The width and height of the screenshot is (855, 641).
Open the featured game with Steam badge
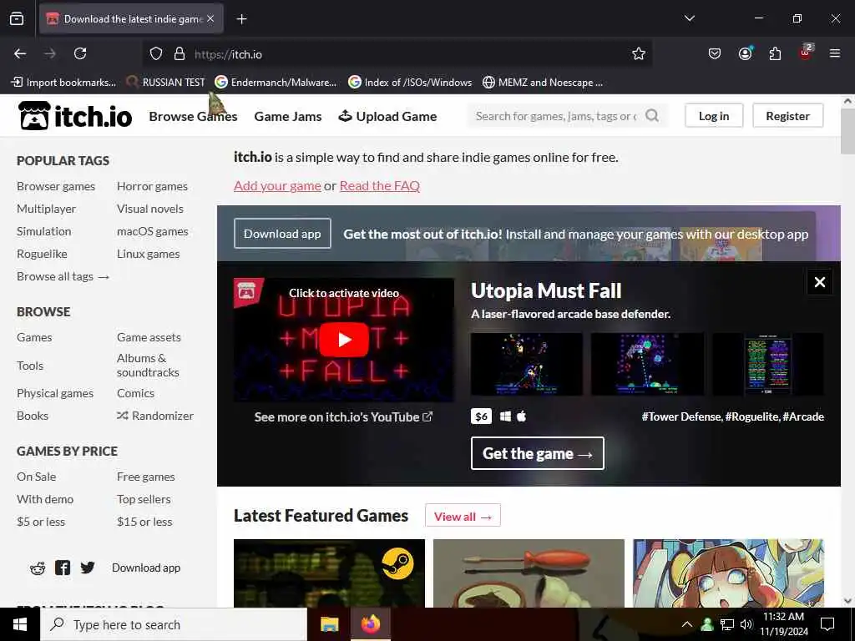point(329,573)
